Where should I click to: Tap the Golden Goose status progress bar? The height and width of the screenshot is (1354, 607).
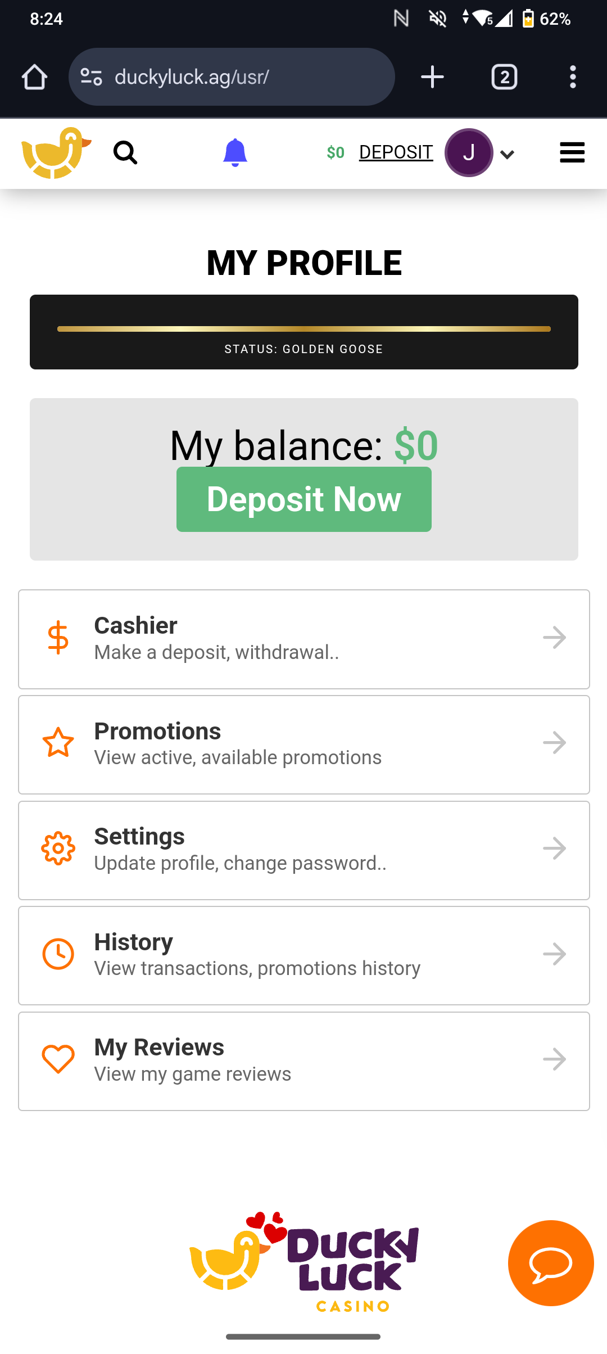(x=303, y=330)
